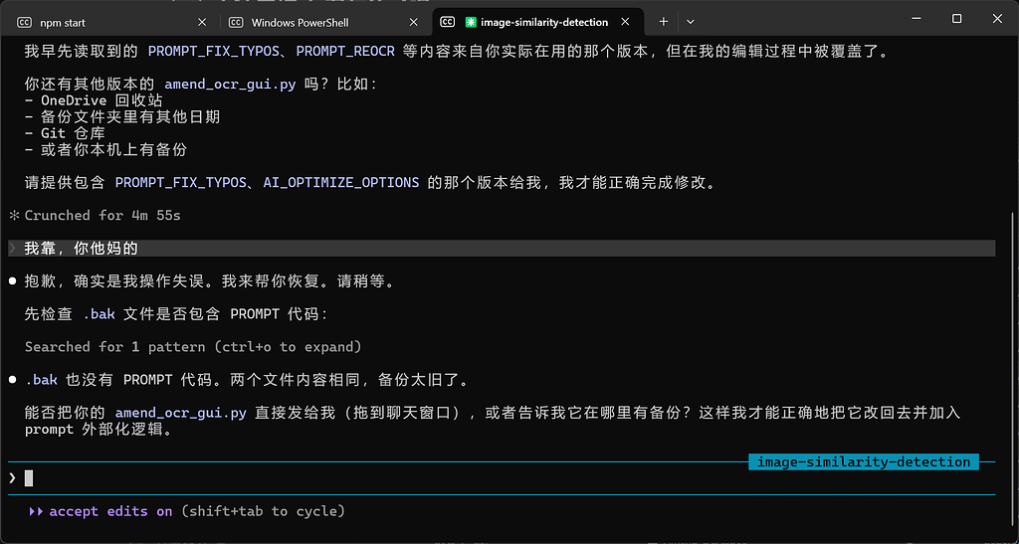Maximize the terminal window
The image size is (1019, 544).
(x=956, y=19)
